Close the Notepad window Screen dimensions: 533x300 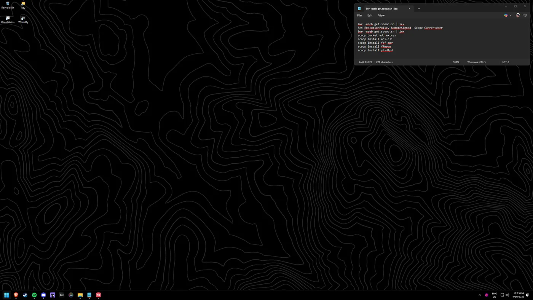click(x=525, y=6)
